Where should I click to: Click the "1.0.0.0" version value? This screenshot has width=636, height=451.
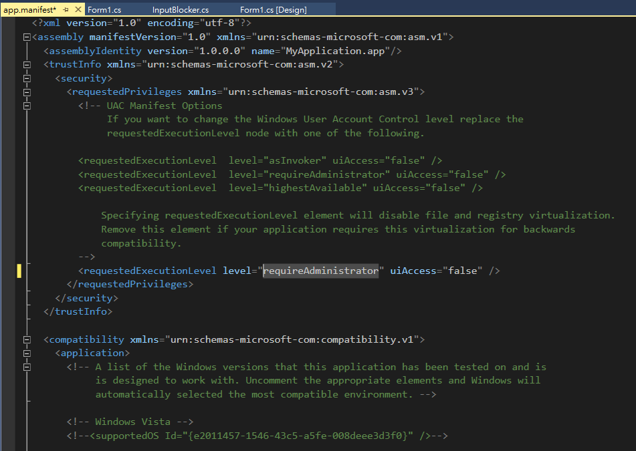tap(219, 51)
